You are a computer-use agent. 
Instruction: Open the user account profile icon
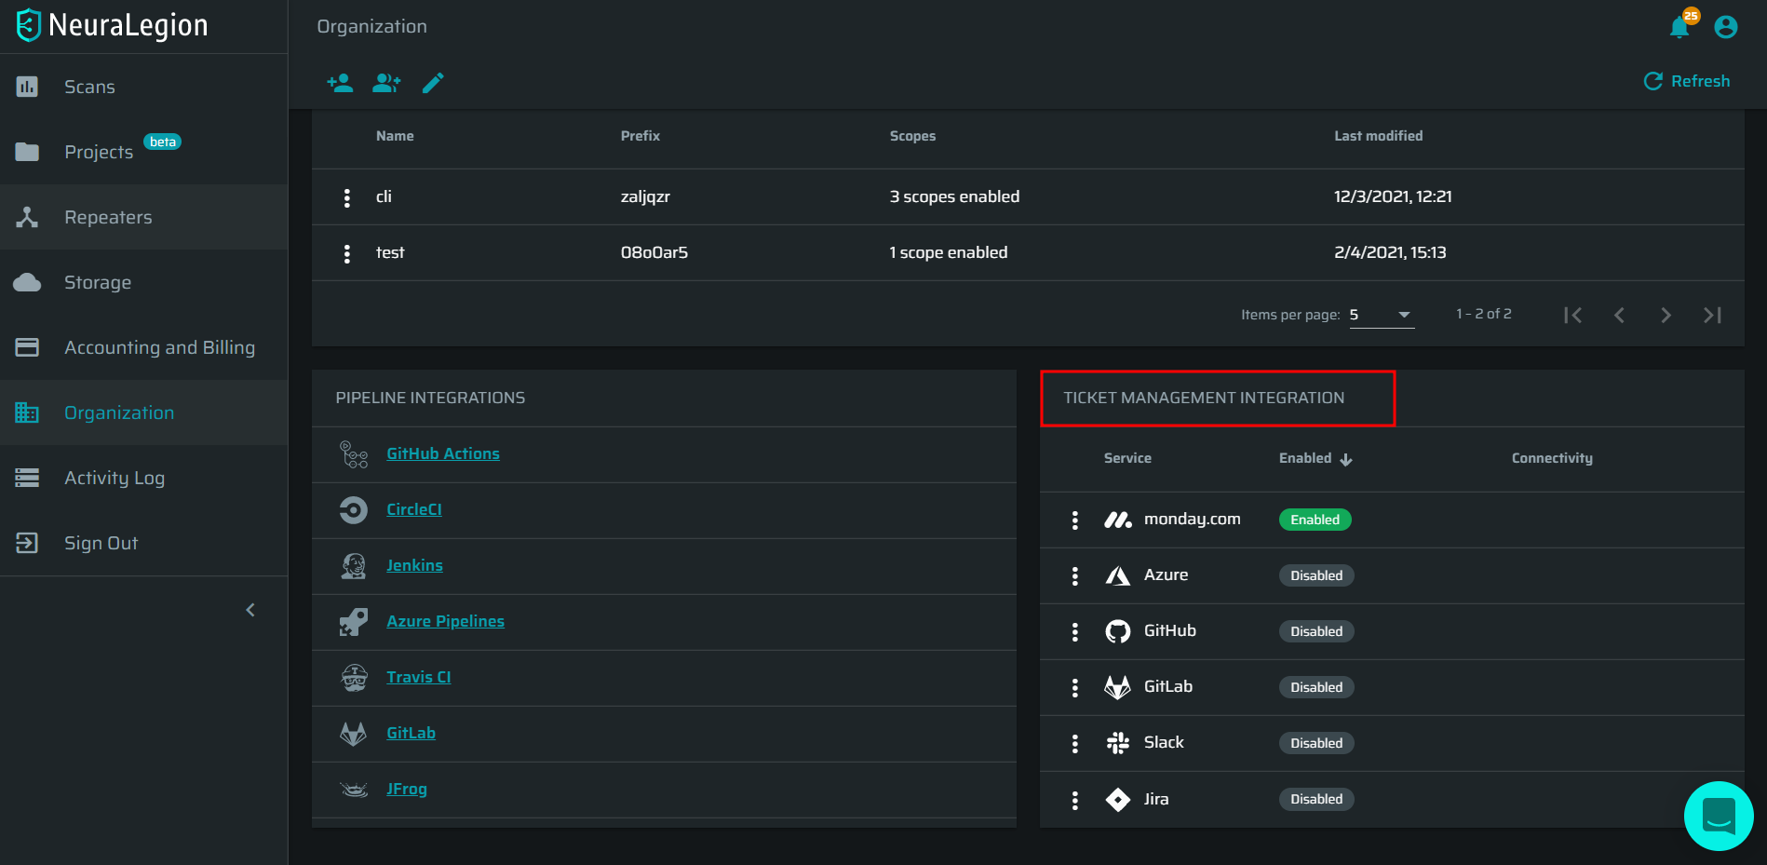point(1726,27)
